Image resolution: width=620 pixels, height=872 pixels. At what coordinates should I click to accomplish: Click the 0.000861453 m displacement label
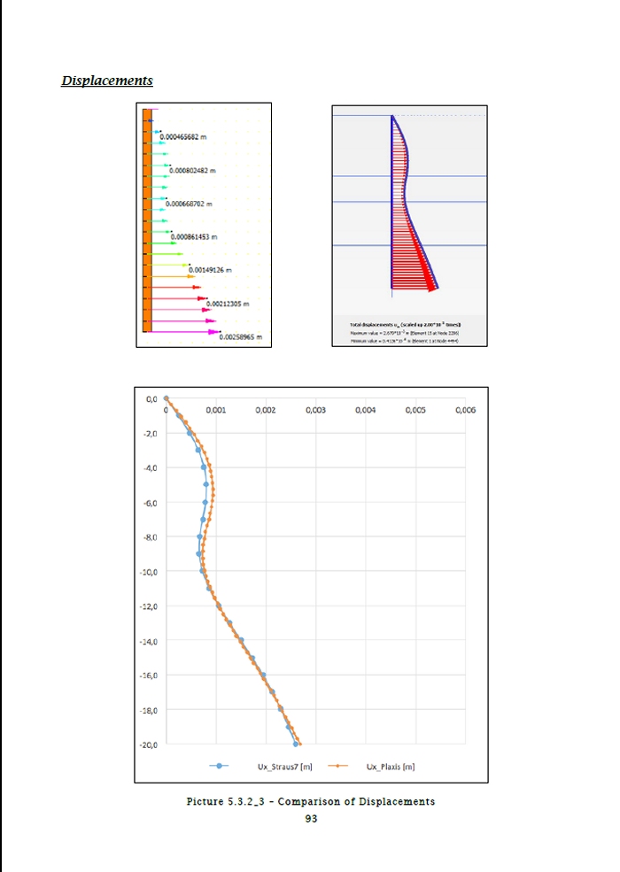pos(193,237)
